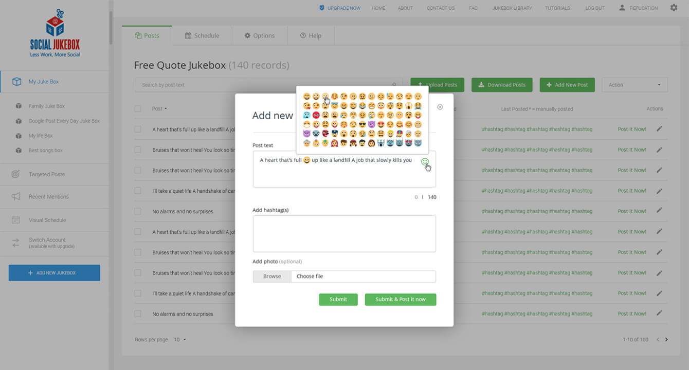The image size is (689, 370).
Task: Open the FAQ link
Action: tap(473, 8)
